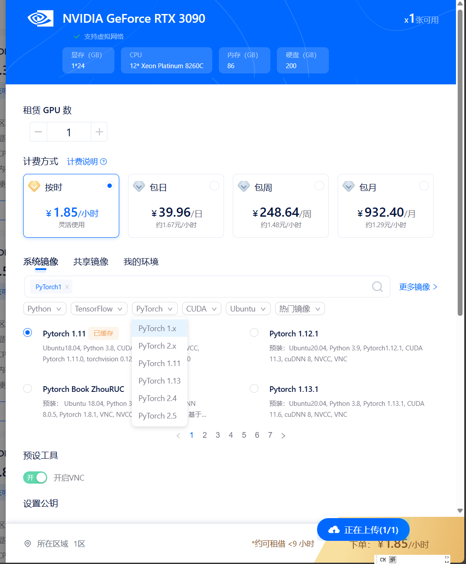Click the 已缓存 cached badge
The height and width of the screenshot is (564, 466).
[104, 333]
